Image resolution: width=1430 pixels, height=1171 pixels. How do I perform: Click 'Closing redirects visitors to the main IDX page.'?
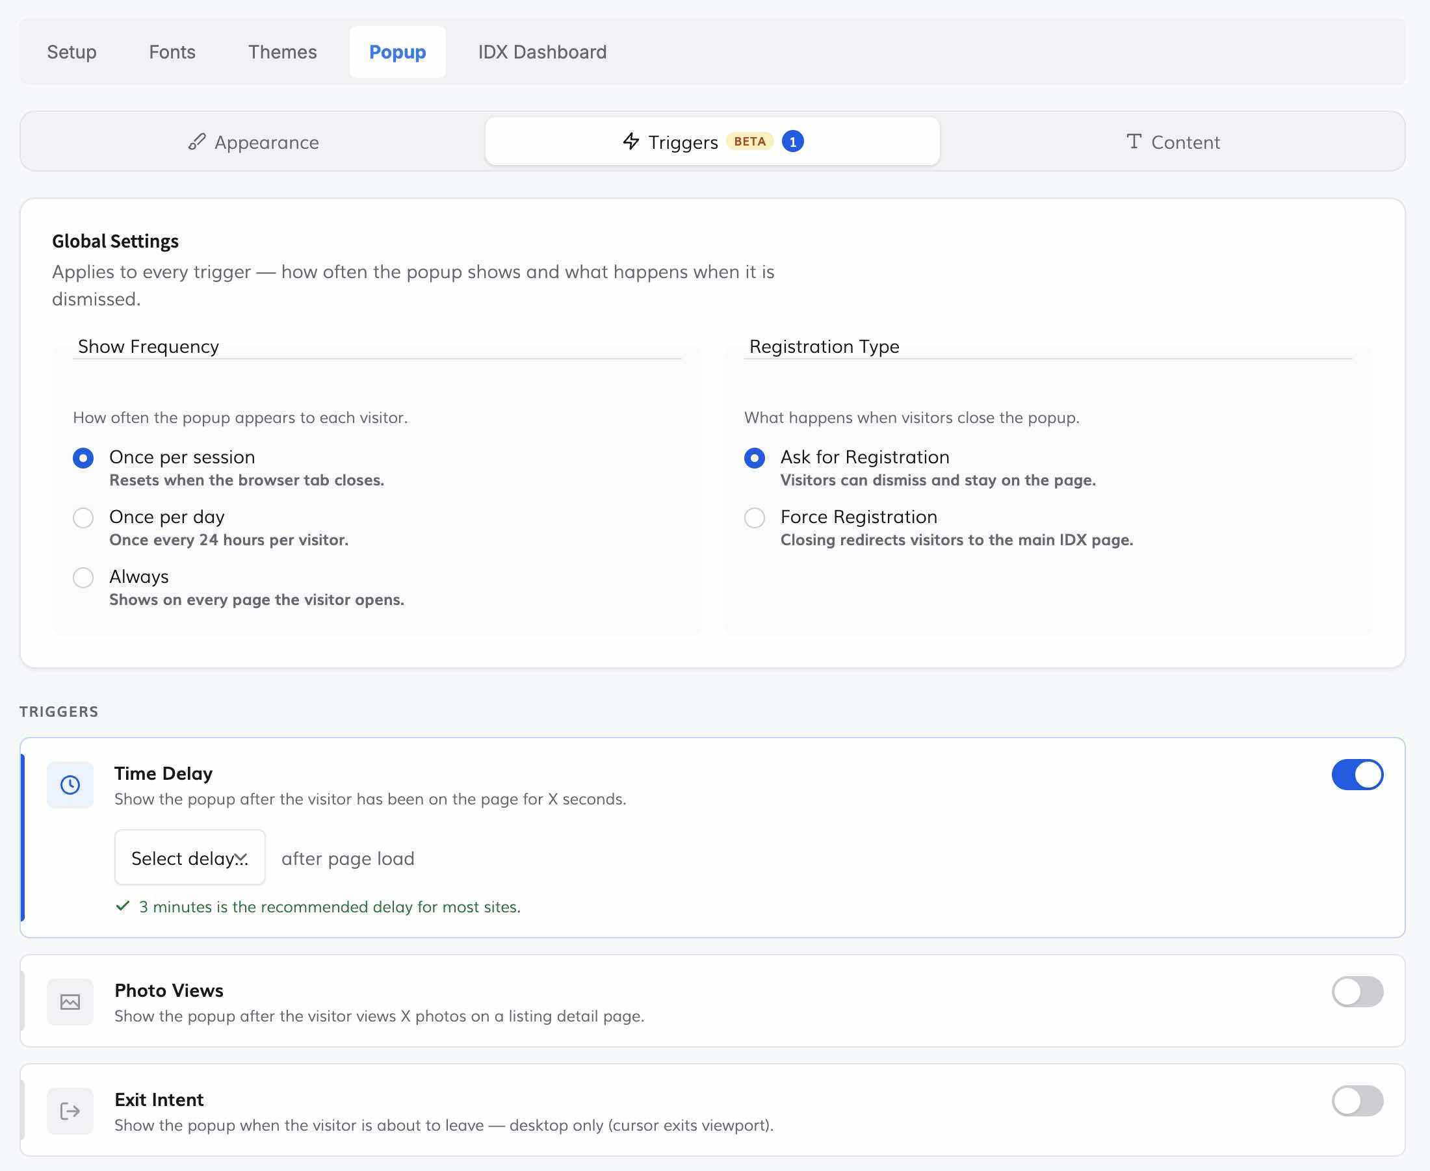click(957, 539)
